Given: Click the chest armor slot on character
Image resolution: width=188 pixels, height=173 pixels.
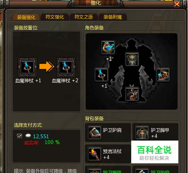Looking at the screenshot, I should pos(132,59).
